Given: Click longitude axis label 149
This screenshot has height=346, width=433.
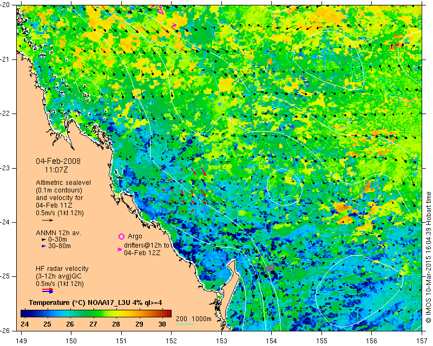Looking at the screenshot, I should [22, 341].
